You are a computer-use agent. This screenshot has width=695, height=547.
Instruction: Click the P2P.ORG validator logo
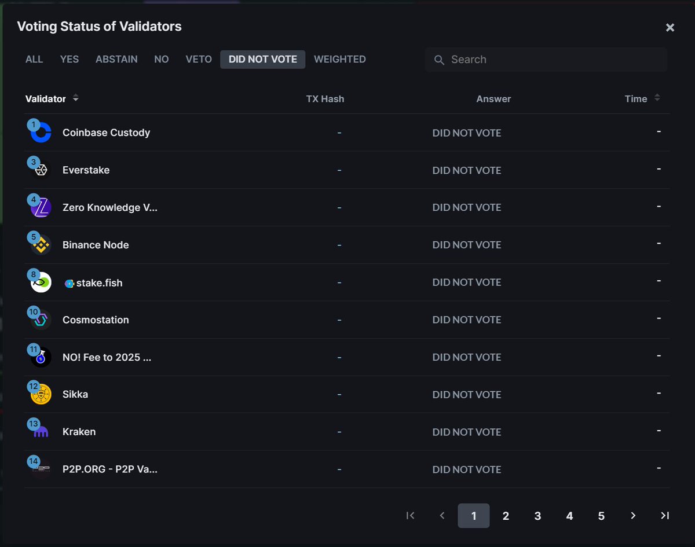(41, 469)
